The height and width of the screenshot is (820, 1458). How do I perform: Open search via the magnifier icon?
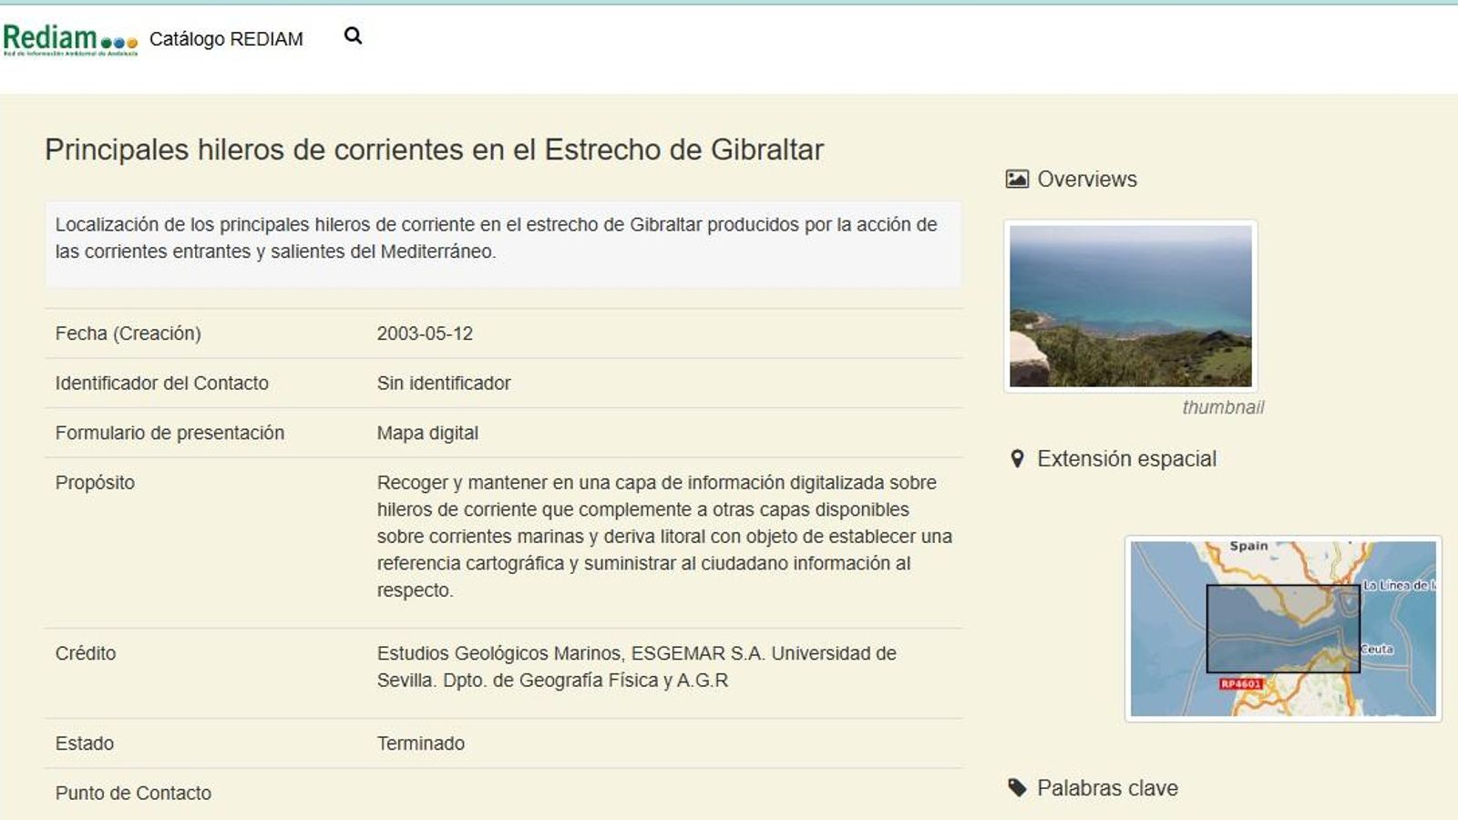[x=353, y=36]
